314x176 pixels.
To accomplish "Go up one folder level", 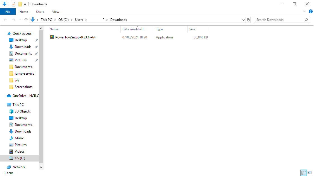I will (26, 20).
